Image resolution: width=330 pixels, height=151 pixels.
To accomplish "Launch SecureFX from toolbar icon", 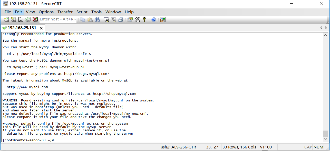I will click(163, 19).
